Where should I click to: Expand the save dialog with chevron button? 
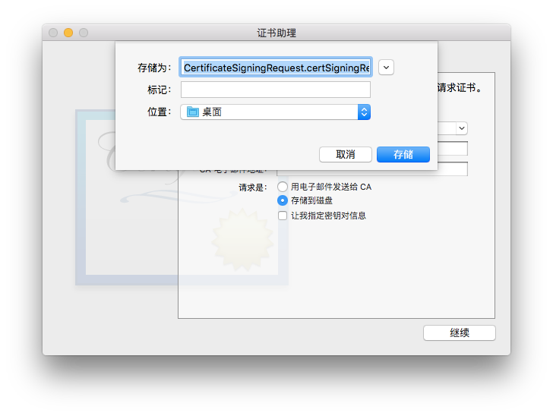coord(386,68)
